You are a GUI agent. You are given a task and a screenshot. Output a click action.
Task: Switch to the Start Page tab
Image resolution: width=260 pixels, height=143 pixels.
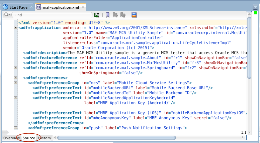coord(18,7)
